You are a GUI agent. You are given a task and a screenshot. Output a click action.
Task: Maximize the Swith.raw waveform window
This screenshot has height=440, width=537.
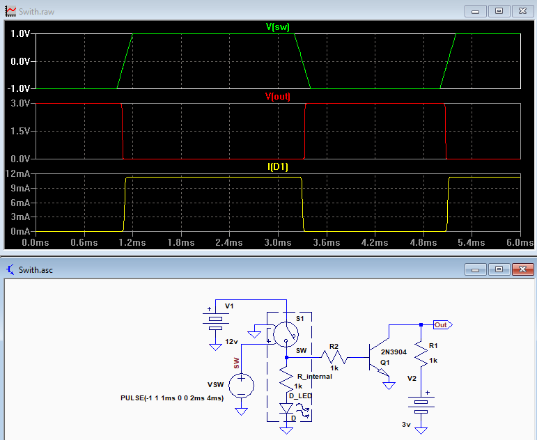pos(499,11)
